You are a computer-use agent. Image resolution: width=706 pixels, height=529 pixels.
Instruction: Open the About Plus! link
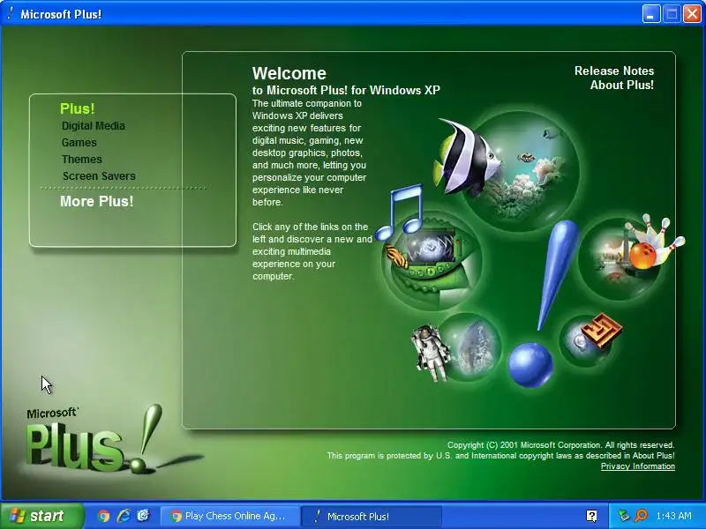click(x=622, y=85)
